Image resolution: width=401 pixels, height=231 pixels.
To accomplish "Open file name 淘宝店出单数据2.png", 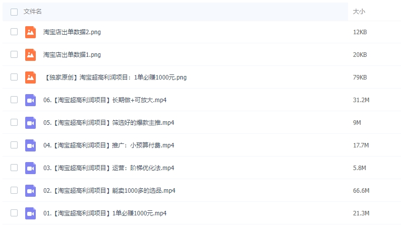I will coord(72,32).
